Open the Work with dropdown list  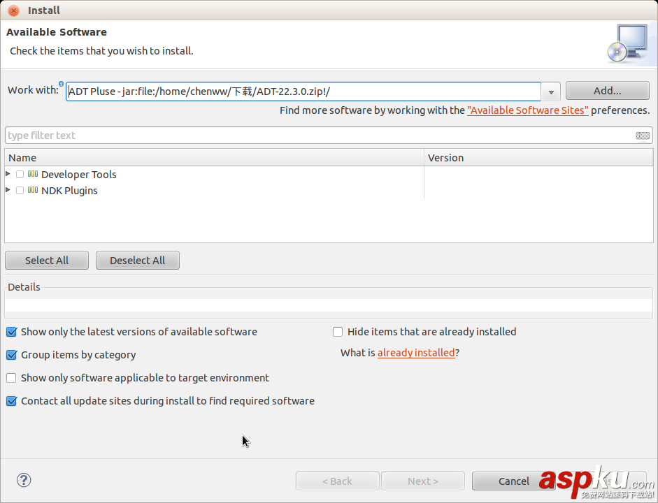551,91
